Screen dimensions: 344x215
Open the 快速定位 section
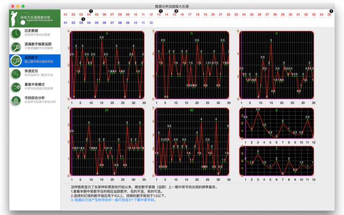(x=35, y=74)
